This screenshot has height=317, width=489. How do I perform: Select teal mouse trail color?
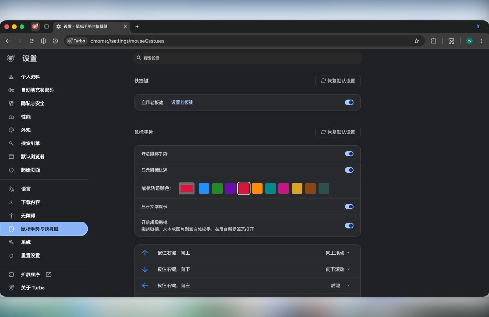tap(270, 188)
